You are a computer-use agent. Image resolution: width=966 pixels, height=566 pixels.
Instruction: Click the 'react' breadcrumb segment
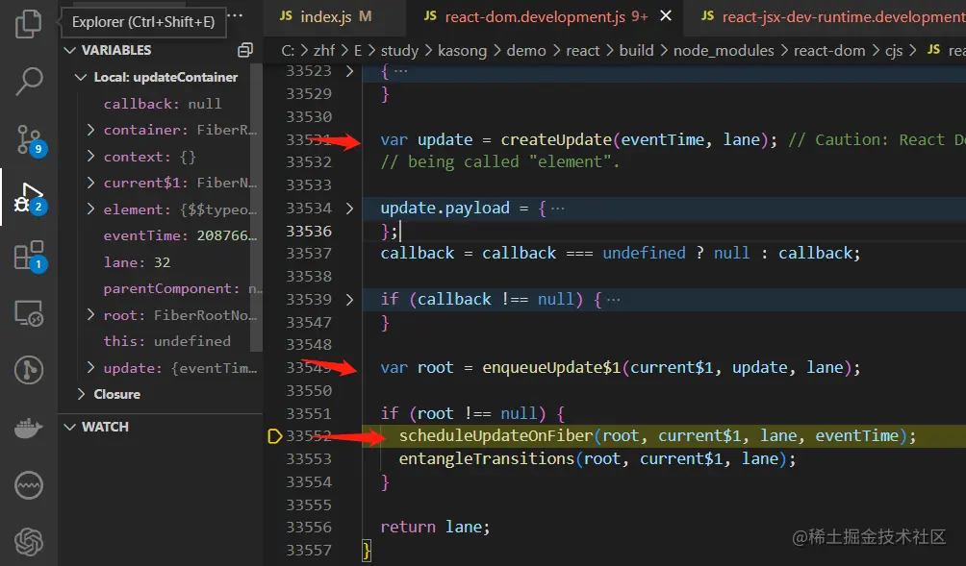(582, 51)
